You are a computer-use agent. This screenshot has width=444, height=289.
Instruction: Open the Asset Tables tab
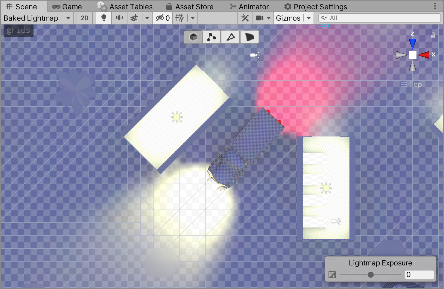pyautogui.click(x=125, y=7)
